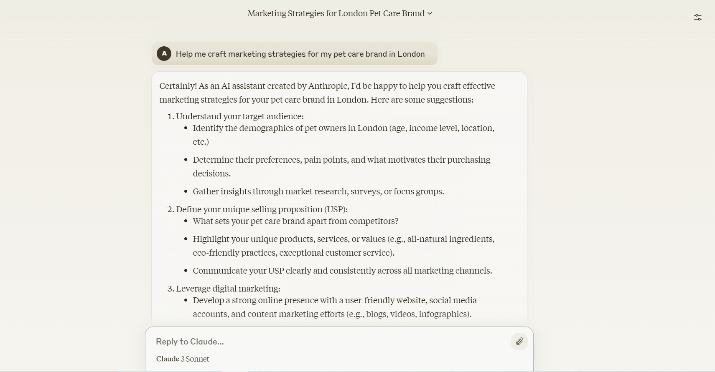The image size is (715, 372).
Task: Click the user message about pet care brand
Action: pos(300,54)
